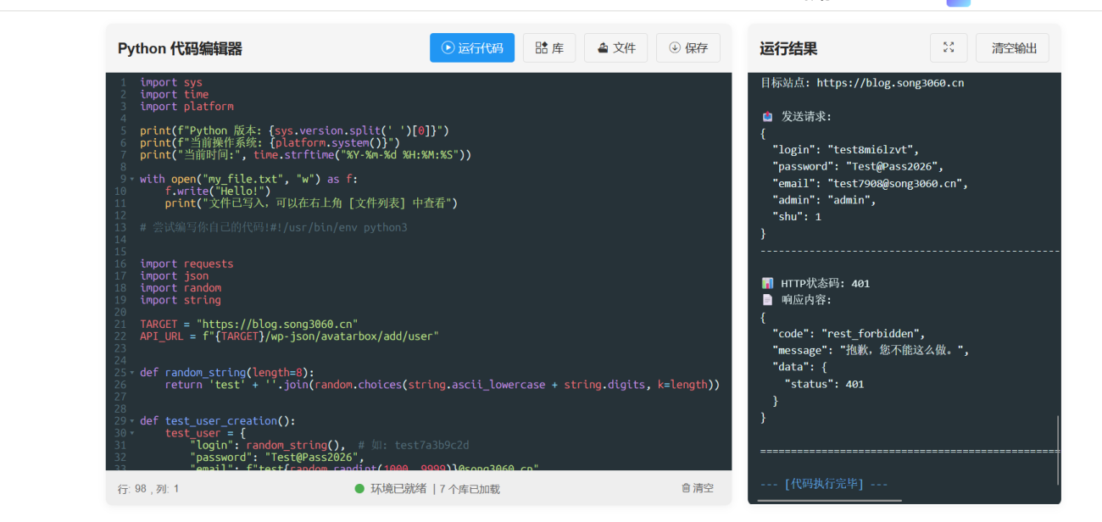Click the 运行结果 panel title

pos(788,48)
